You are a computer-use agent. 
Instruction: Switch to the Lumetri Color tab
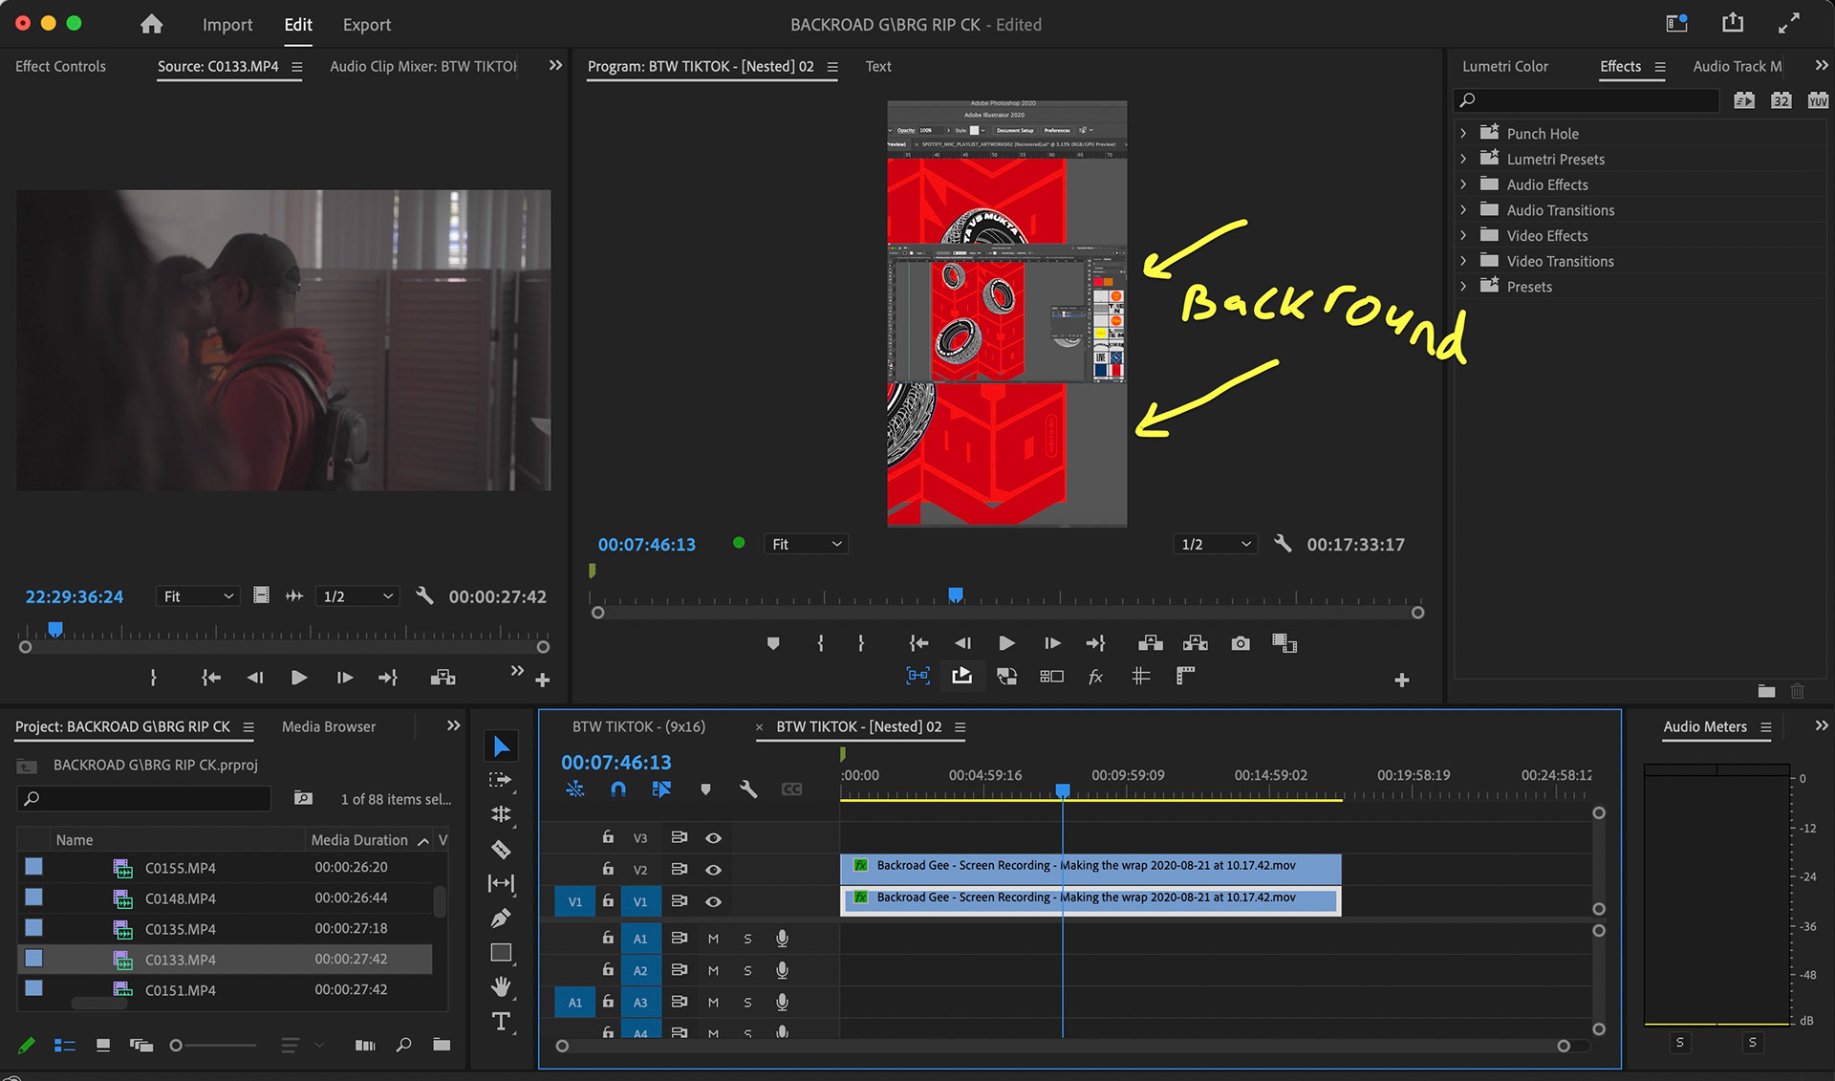[x=1504, y=66]
